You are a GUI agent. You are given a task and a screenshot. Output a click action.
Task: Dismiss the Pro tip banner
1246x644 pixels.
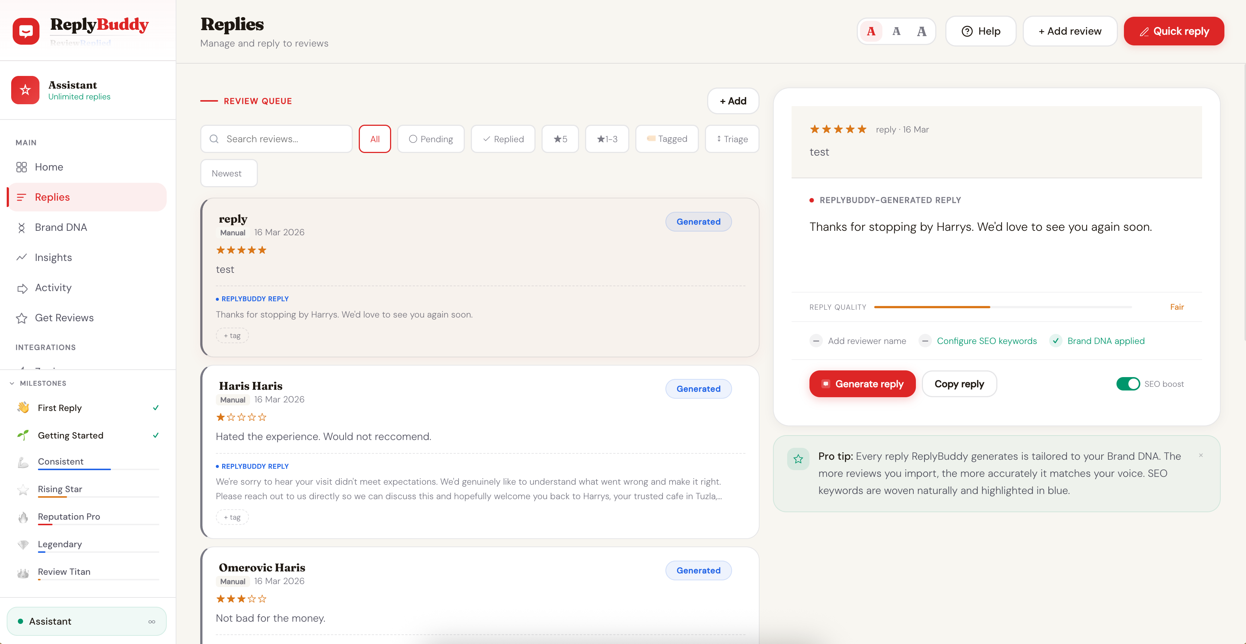(x=1201, y=455)
